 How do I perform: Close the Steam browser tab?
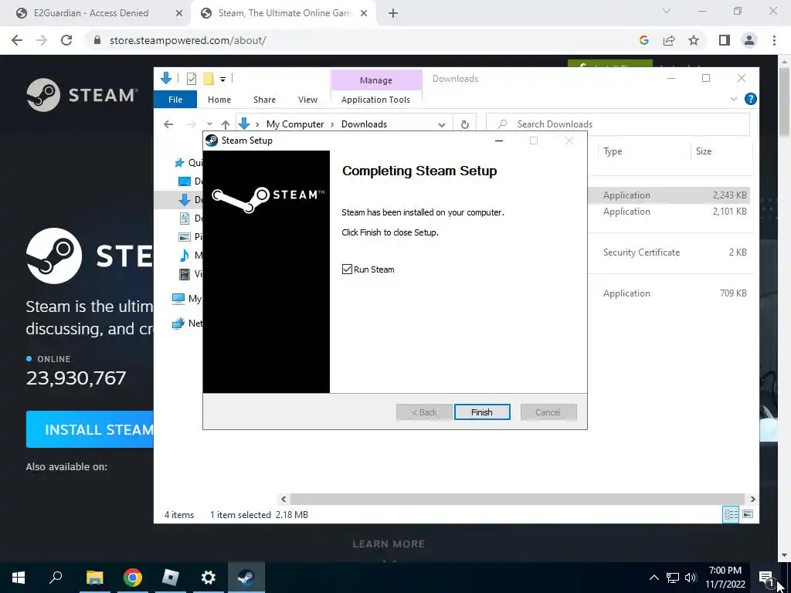[364, 13]
